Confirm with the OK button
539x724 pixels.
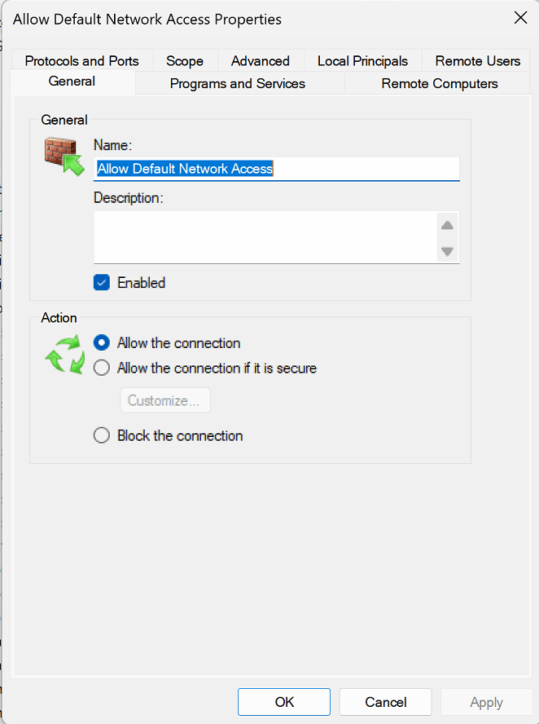pyautogui.click(x=284, y=702)
